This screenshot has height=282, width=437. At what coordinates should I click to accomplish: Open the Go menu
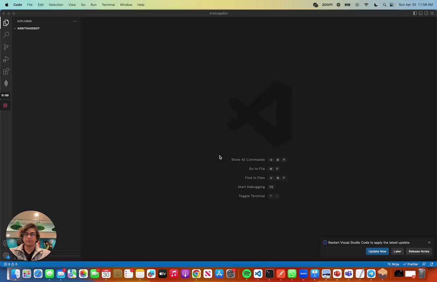[x=83, y=5]
